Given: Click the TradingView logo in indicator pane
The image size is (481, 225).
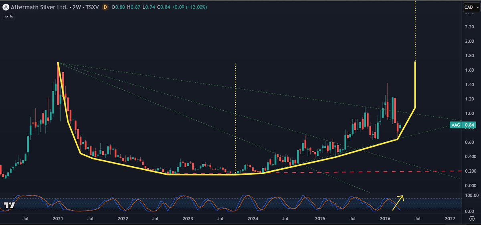Looking at the screenshot, I should tap(10, 205).
